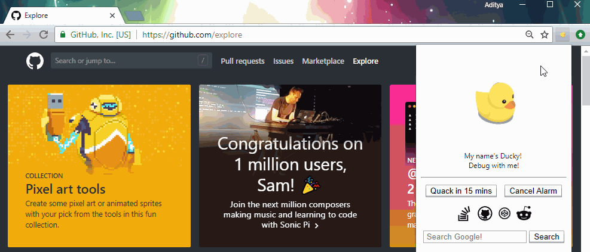Click 'Congratulations on 1 million users, Sam!' text
This screenshot has height=252, width=590.
pyautogui.click(x=290, y=164)
